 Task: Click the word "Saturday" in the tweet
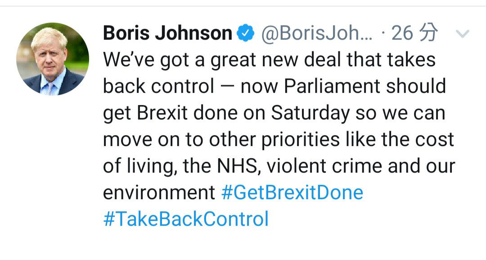pos(310,113)
